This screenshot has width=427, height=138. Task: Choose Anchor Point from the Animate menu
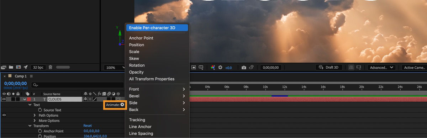pyautogui.click(x=141, y=38)
